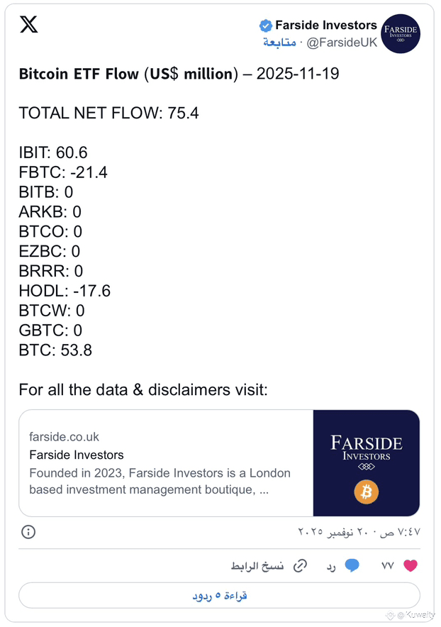Click the blue verified badge
Image resolution: width=441 pixels, height=627 pixels.
point(266,26)
